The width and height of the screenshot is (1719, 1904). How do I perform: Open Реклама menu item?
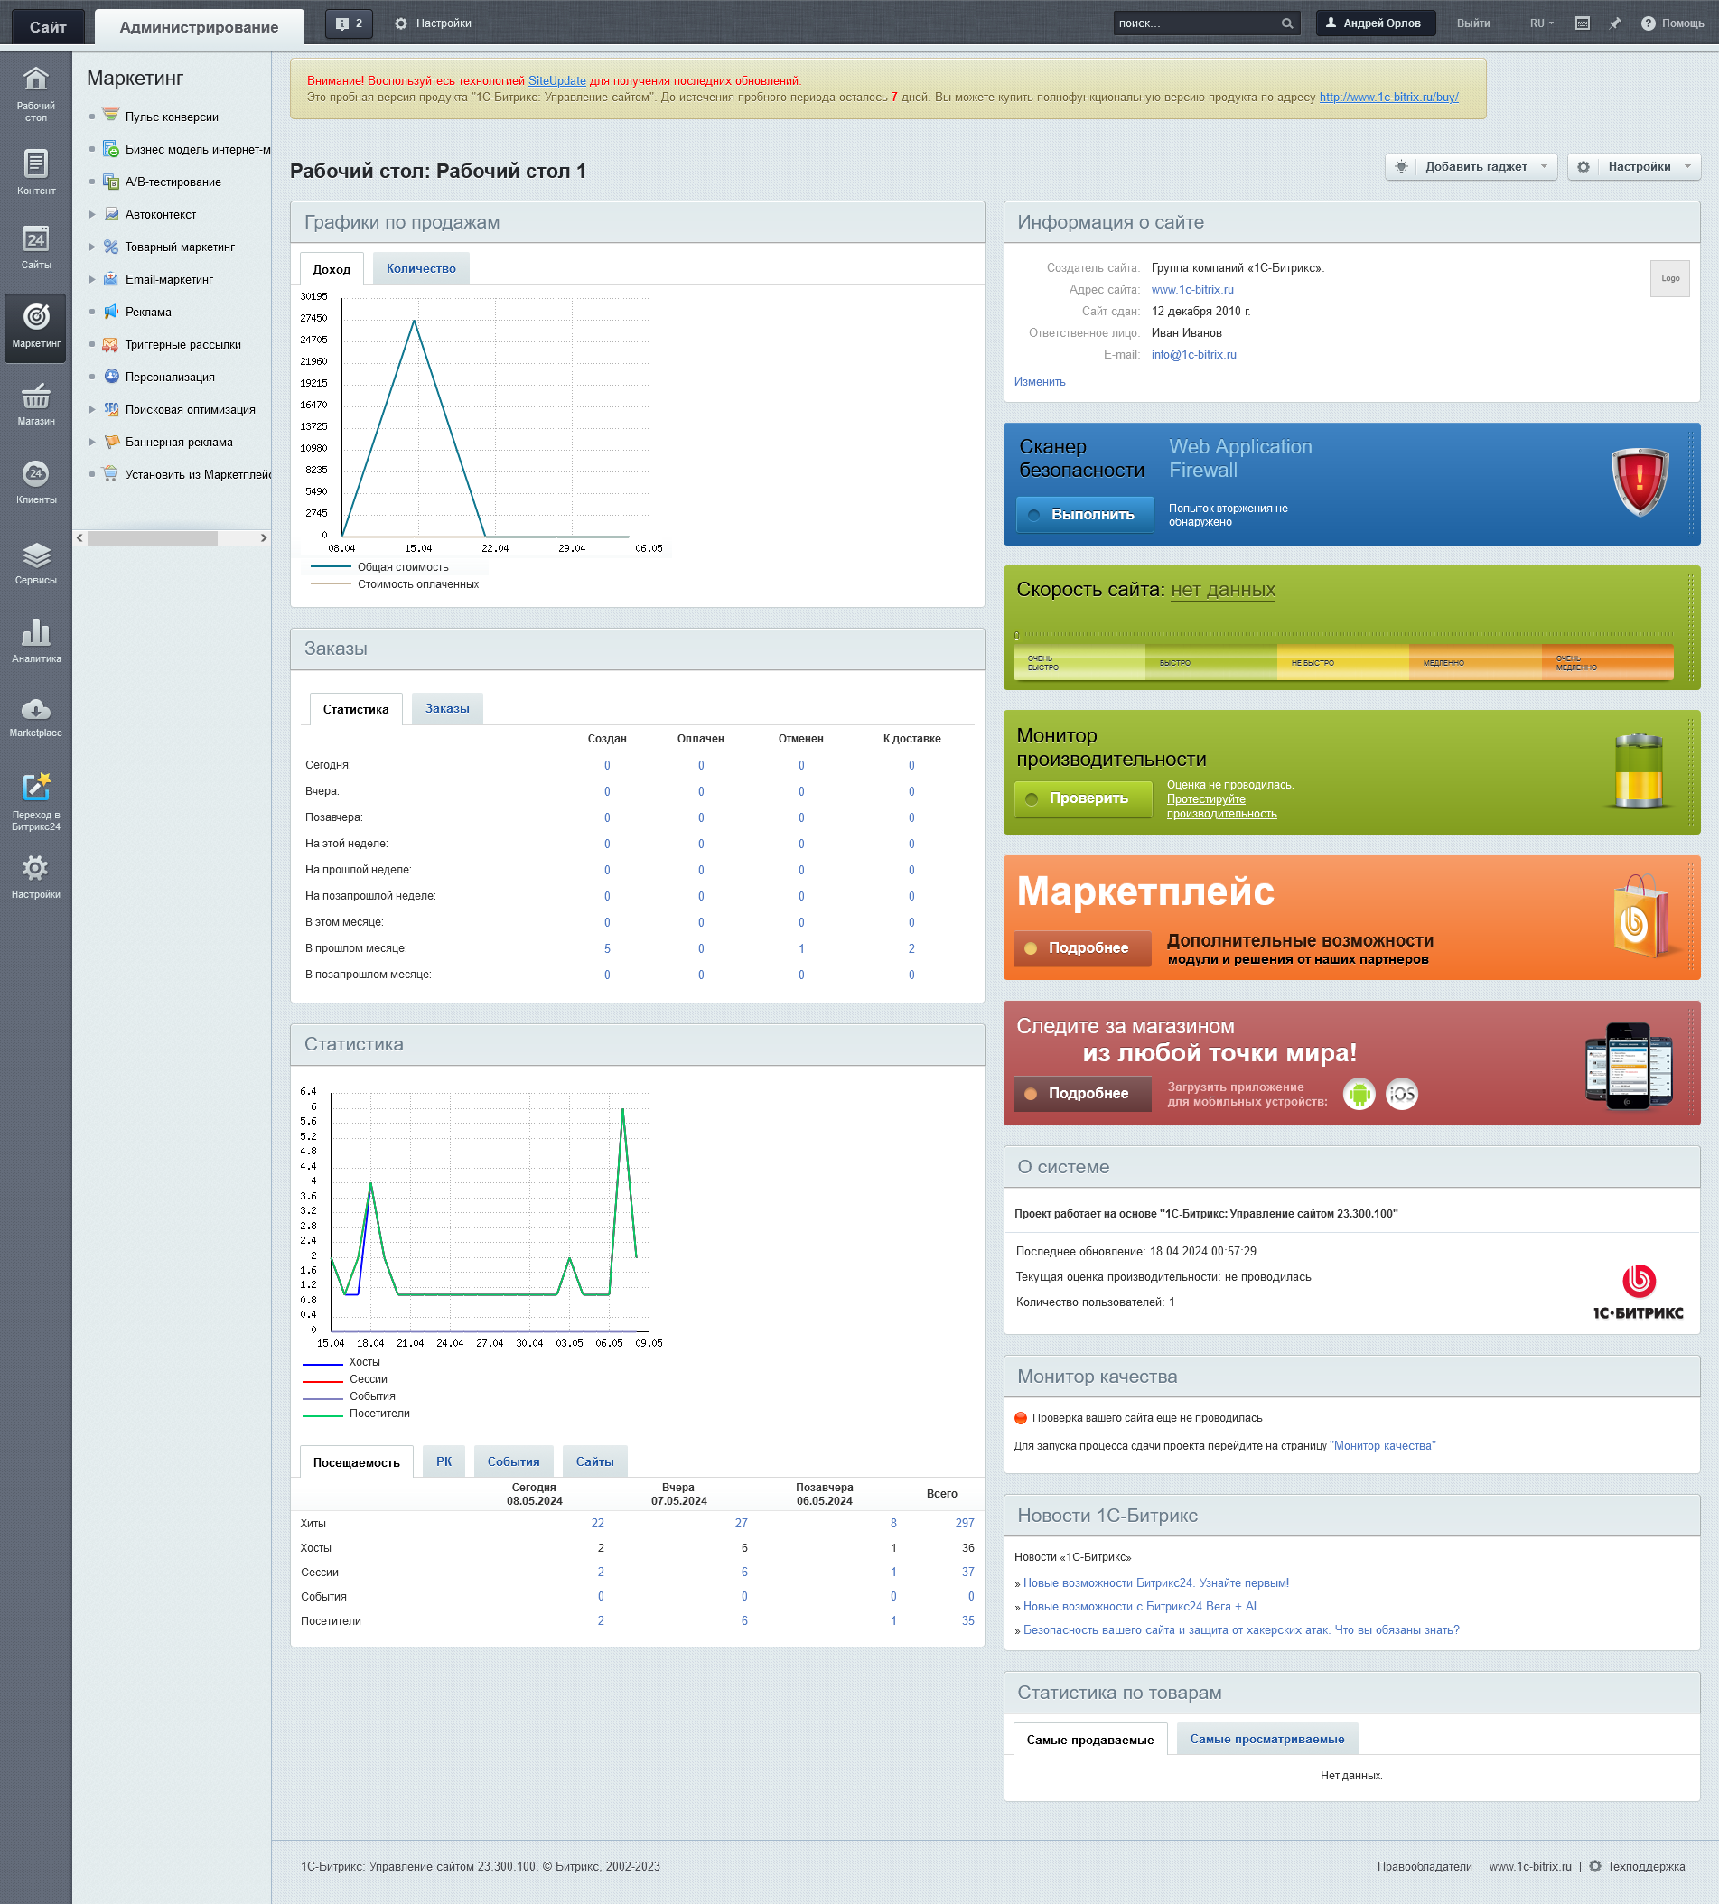pos(148,313)
